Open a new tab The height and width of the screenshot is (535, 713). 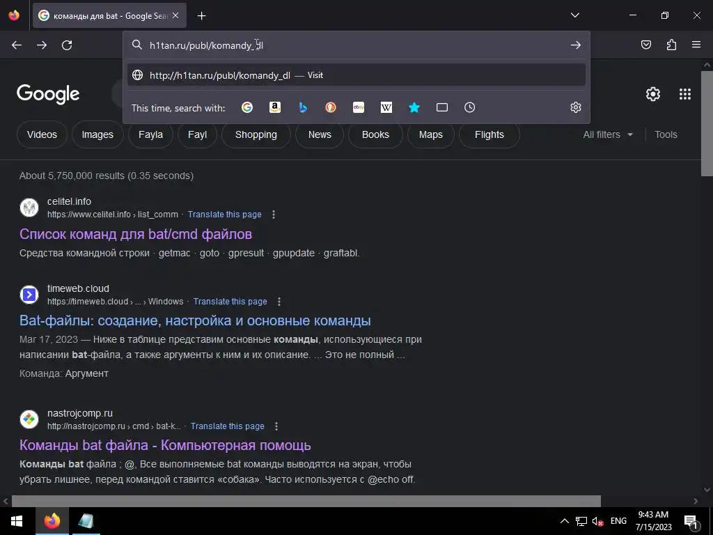202,16
